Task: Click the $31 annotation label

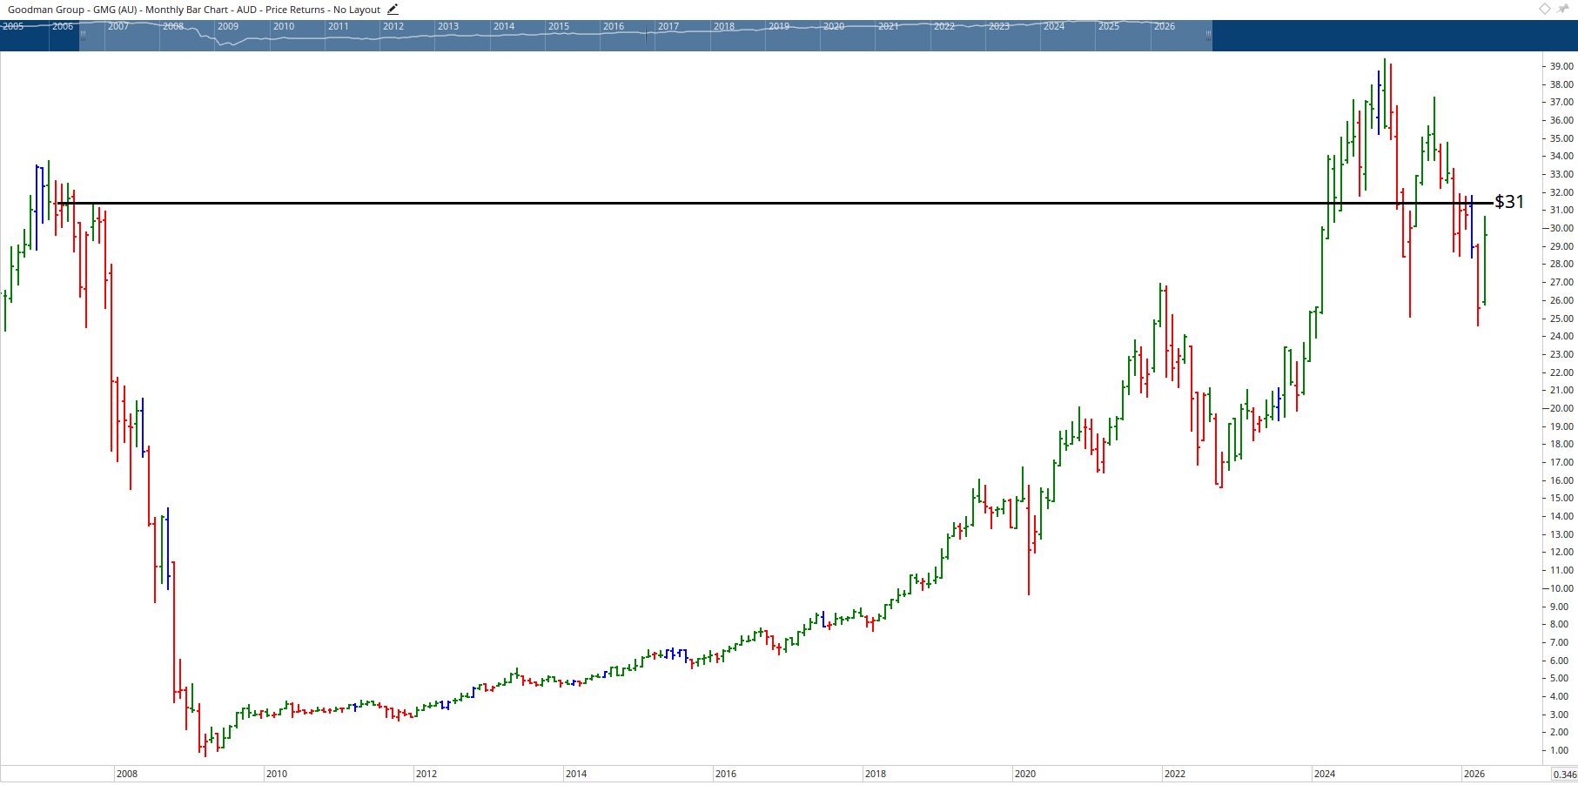Action: coord(1508,201)
